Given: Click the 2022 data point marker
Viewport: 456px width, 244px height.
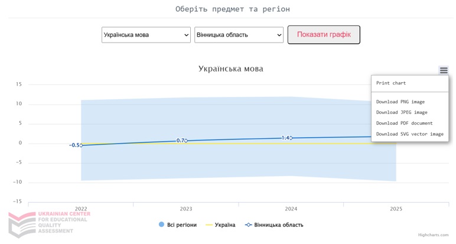Looking at the screenshot, I should pos(81,145).
